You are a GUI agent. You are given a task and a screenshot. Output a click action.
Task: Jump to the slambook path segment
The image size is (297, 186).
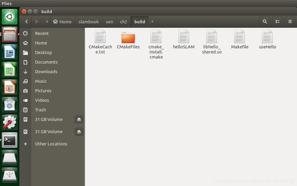[x=89, y=22]
